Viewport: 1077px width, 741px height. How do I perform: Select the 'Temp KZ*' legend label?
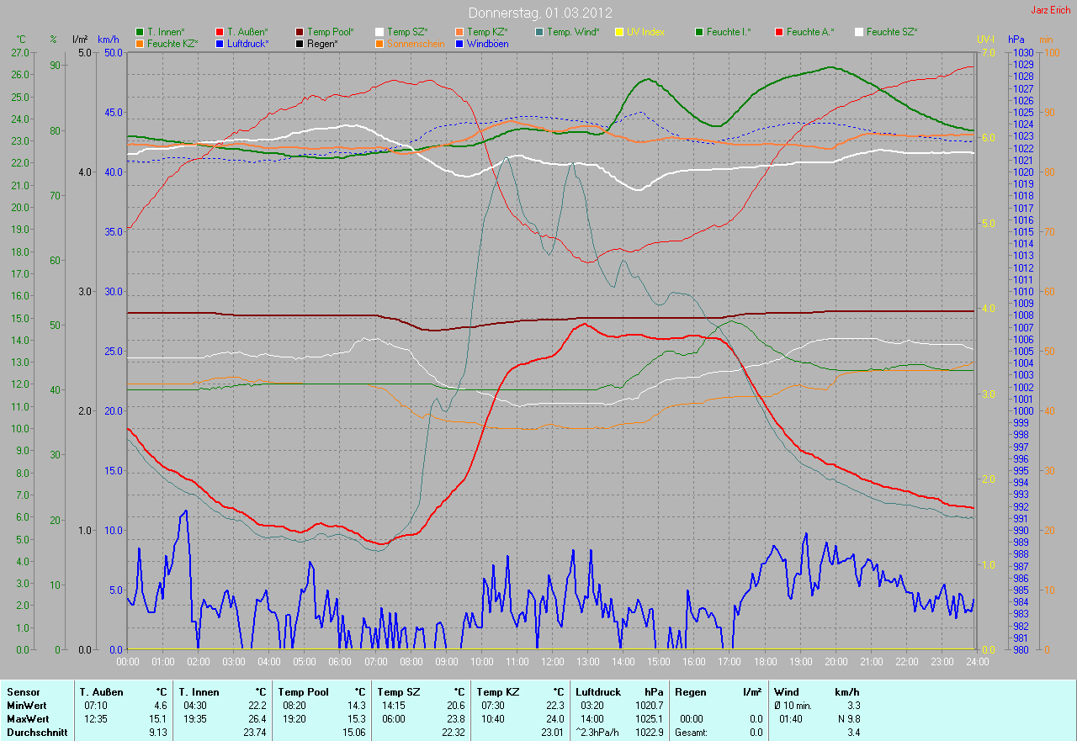tap(487, 32)
